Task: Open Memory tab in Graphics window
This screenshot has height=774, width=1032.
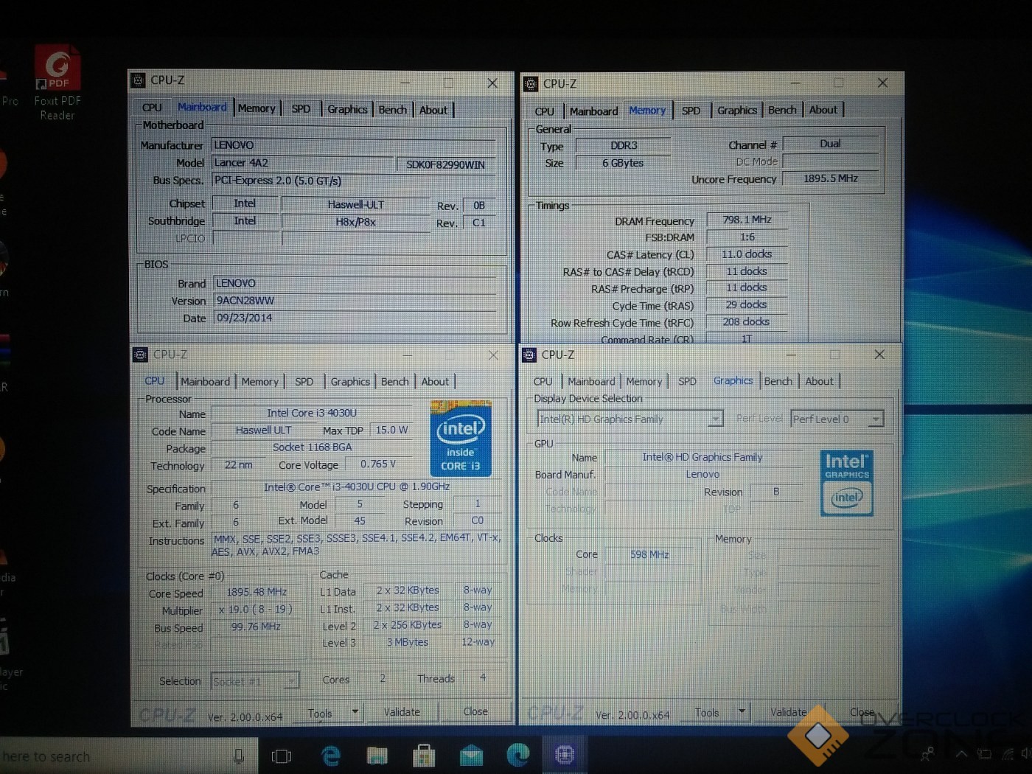Action: [644, 382]
